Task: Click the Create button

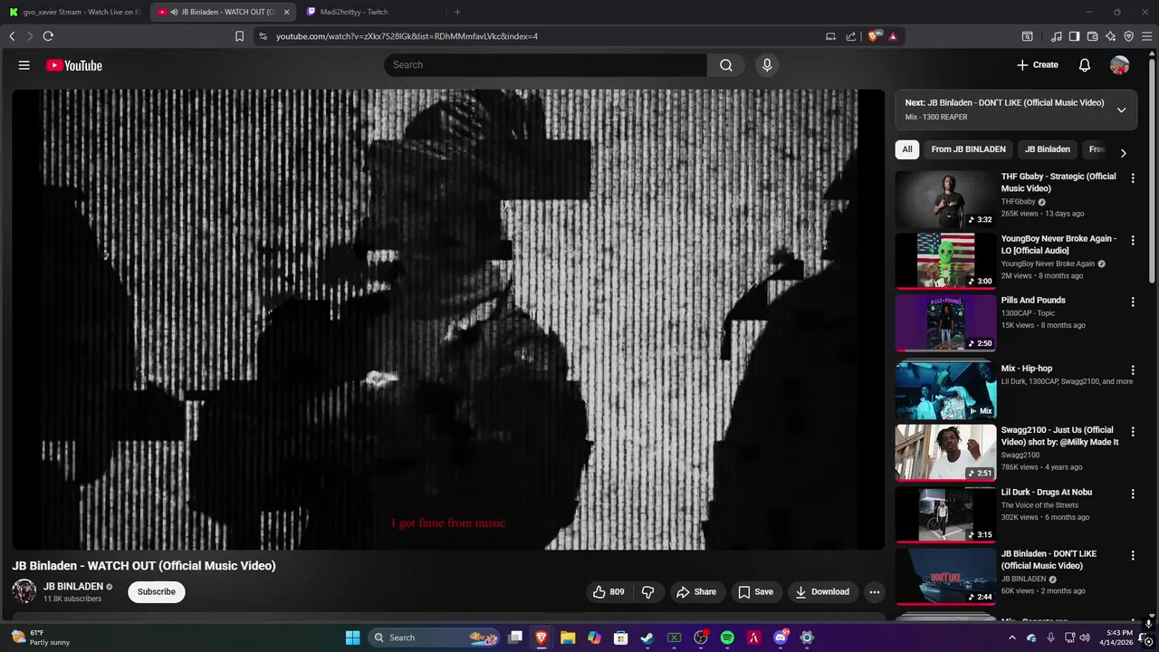Action: [x=1037, y=65]
